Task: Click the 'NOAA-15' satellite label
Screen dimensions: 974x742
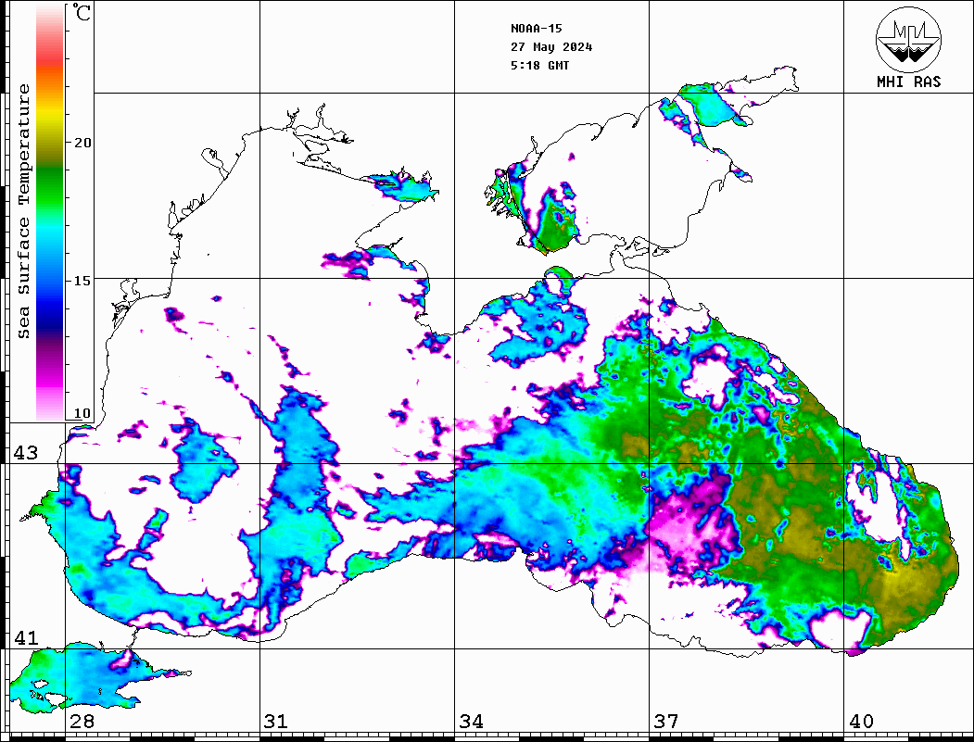Action: (x=536, y=29)
